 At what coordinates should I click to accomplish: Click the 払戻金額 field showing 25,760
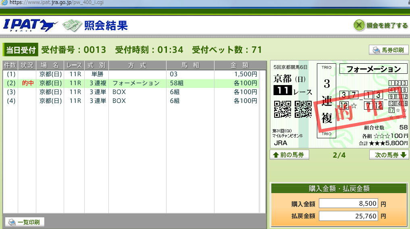tap(348, 216)
